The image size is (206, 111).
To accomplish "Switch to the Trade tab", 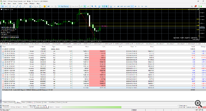I will tap(5, 102).
